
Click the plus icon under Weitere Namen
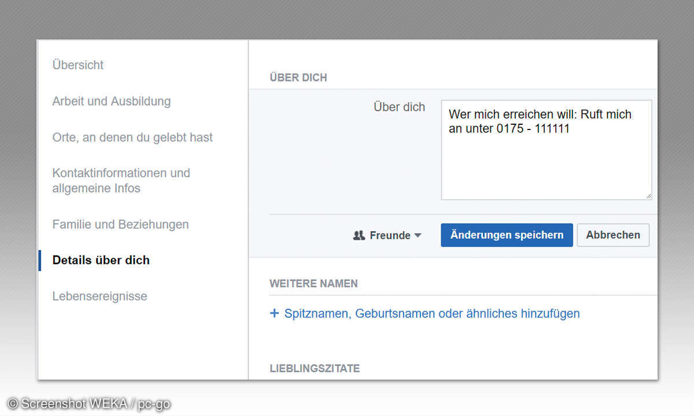[x=274, y=314]
